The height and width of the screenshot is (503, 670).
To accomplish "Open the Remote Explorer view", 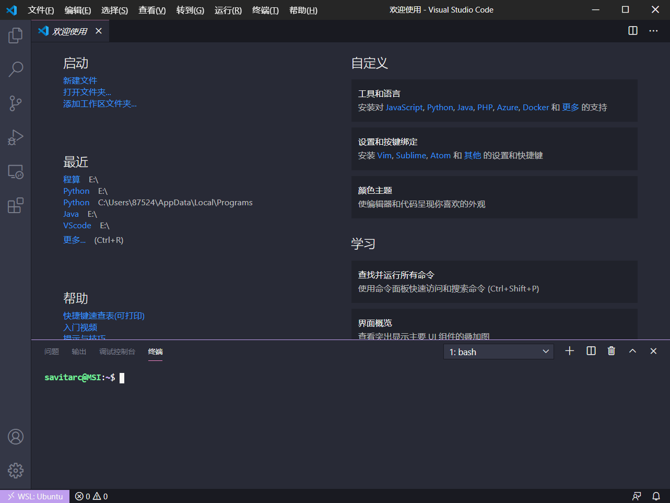I will (x=16, y=172).
